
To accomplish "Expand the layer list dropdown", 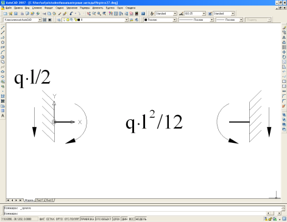I will coord(127,19).
